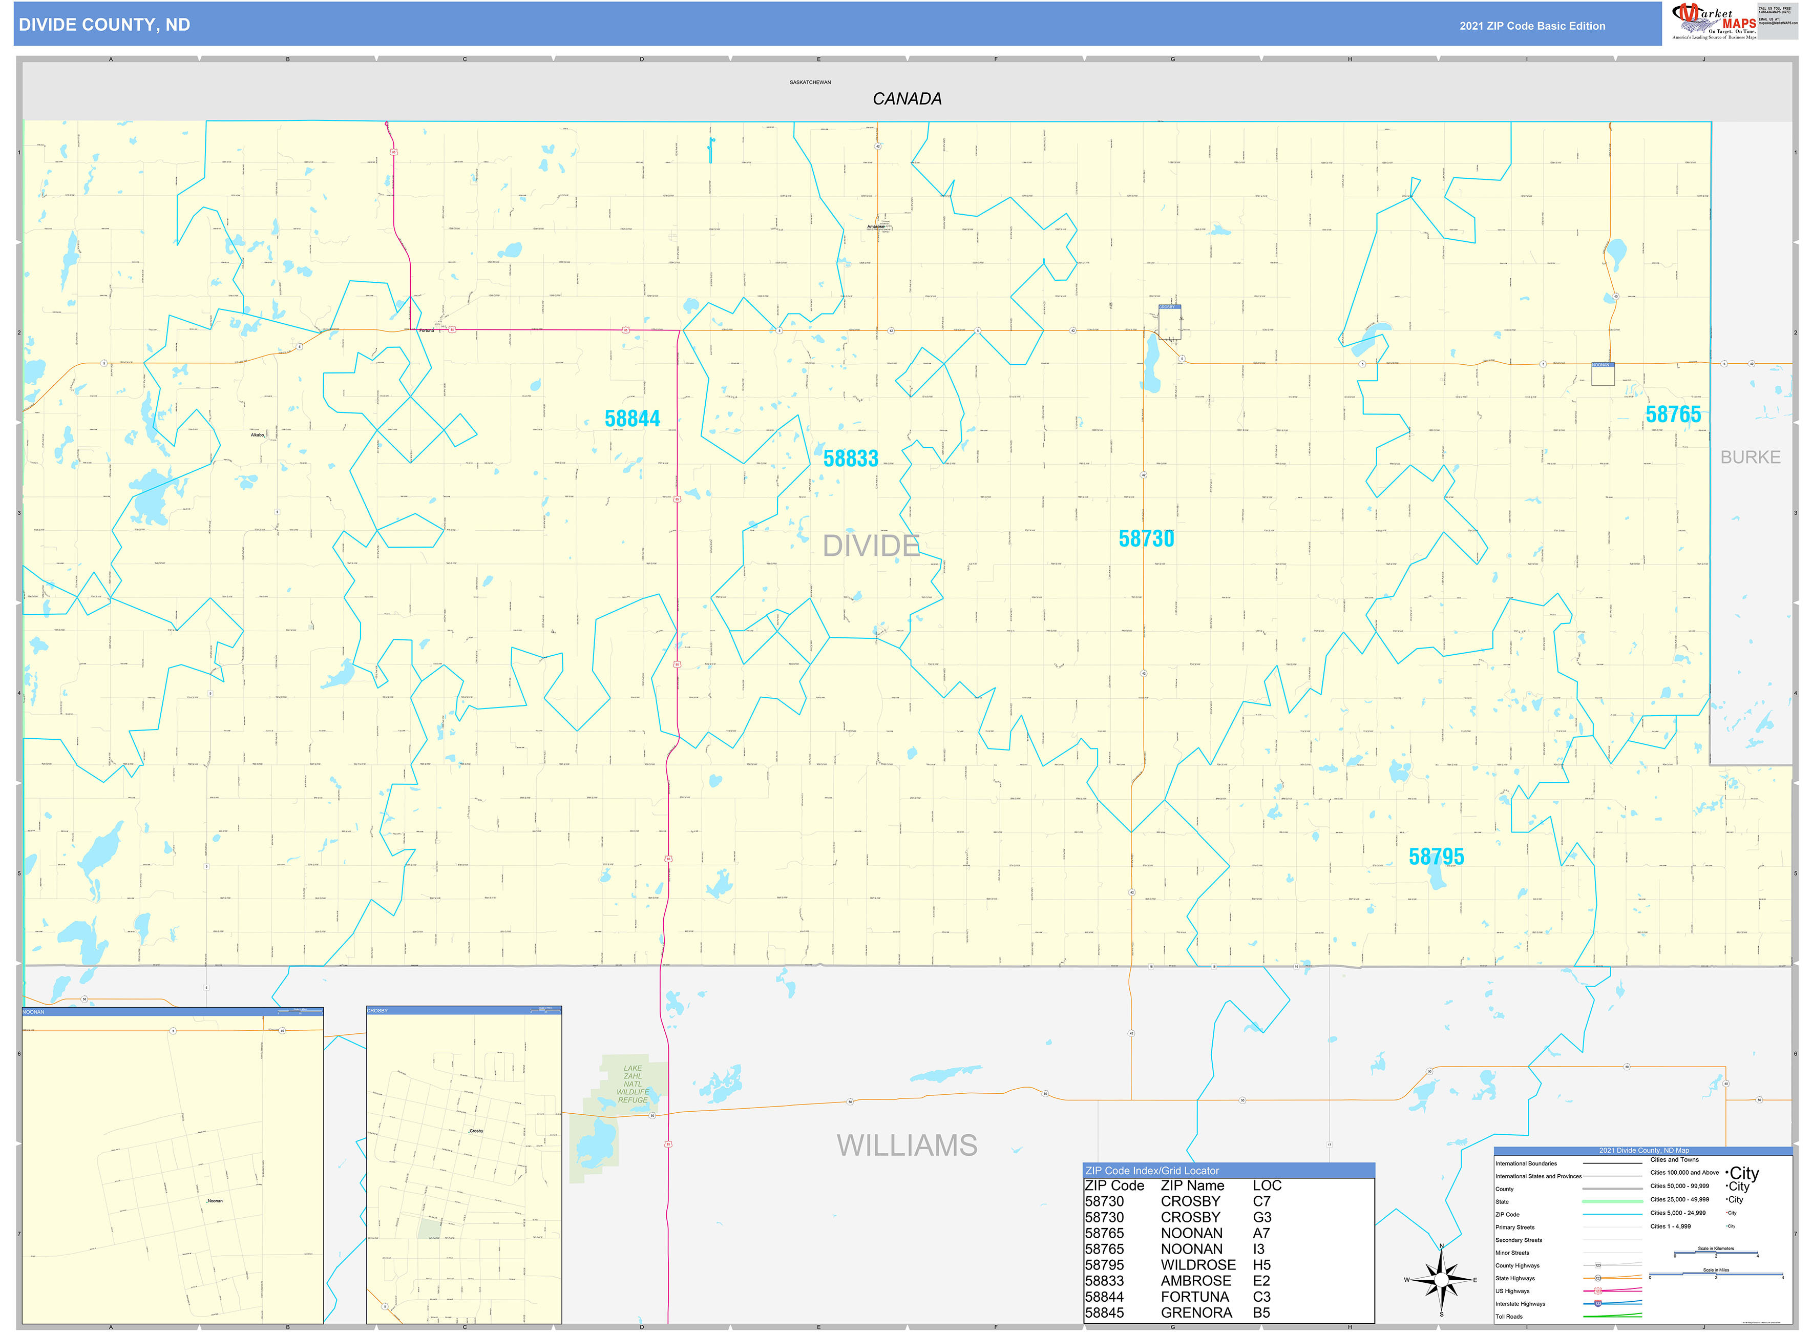The width and height of the screenshot is (1812, 1332).
Task: Click the CROSBY inset title bar
Action: pos(465,1010)
